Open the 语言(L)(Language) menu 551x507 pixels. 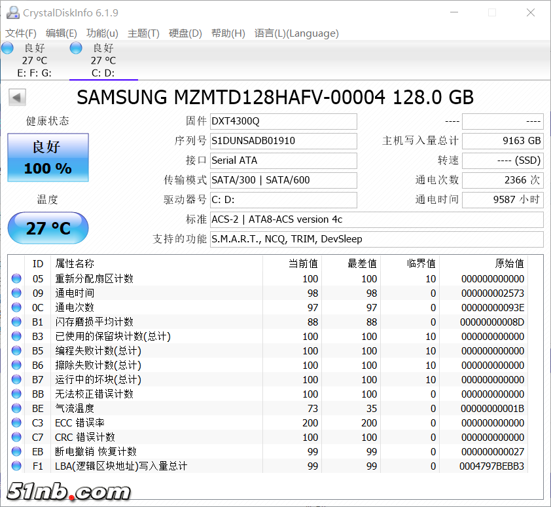tap(296, 33)
